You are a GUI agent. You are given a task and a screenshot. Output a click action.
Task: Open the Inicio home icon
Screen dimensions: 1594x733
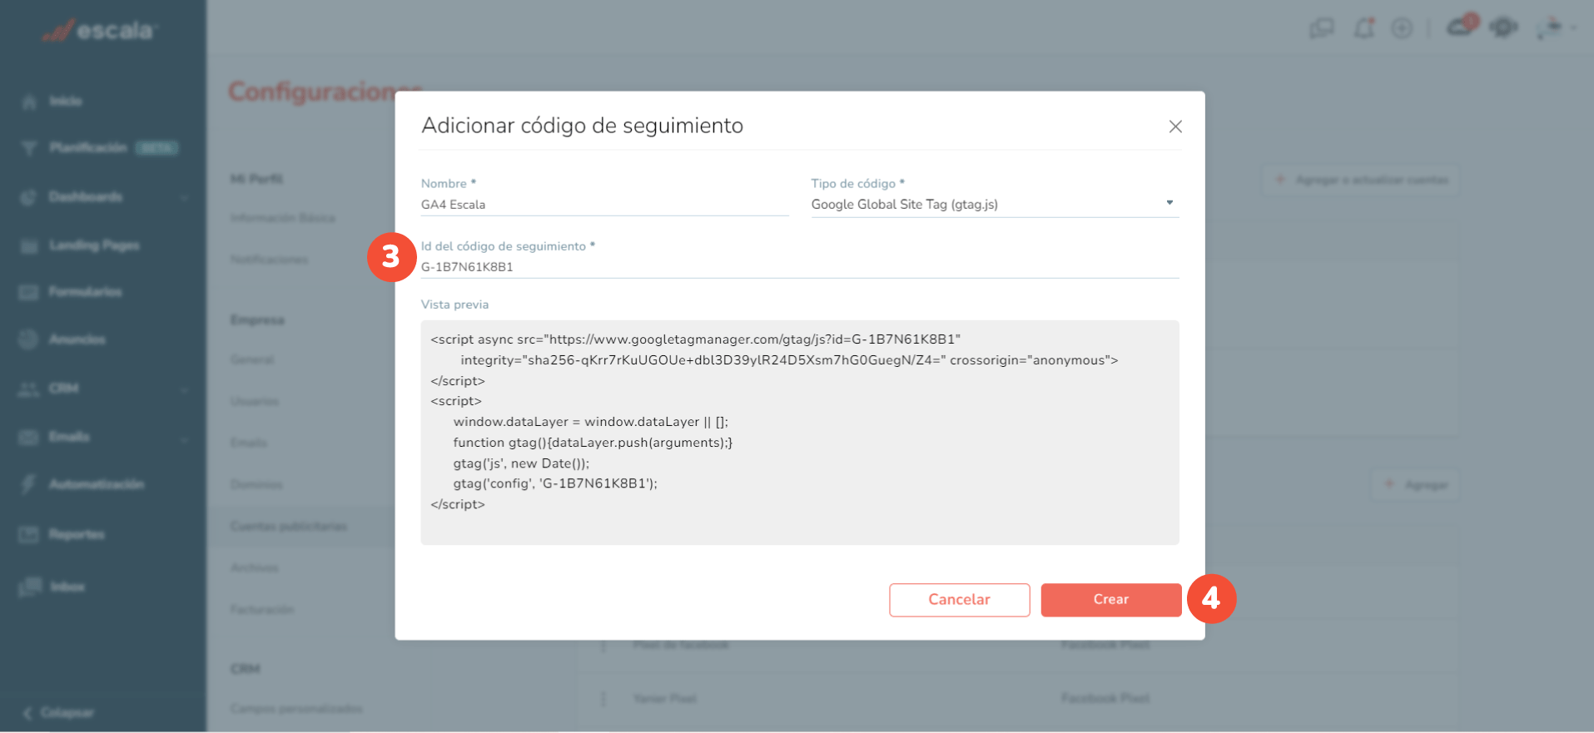pyautogui.click(x=29, y=102)
